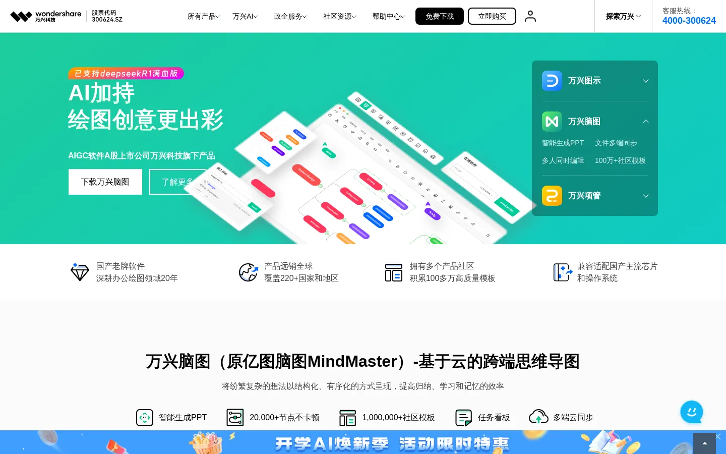Click the back-to-top arrow button
726x454 pixels.
point(704,443)
